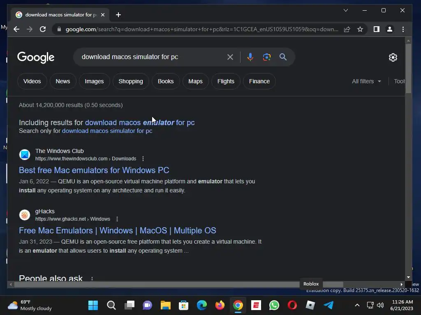The width and height of the screenshot is (421, 315).
Task: Click the Google Search magnifier button
Action: coord(283,57)
